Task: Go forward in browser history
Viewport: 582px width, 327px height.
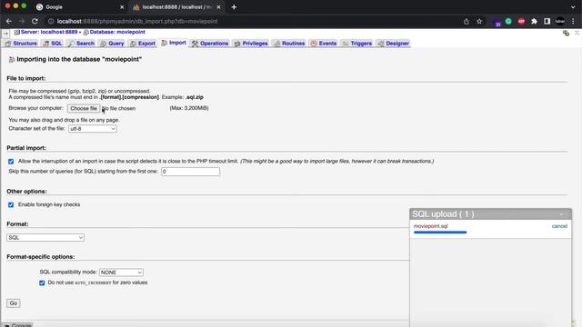Action: click(22, 22)
